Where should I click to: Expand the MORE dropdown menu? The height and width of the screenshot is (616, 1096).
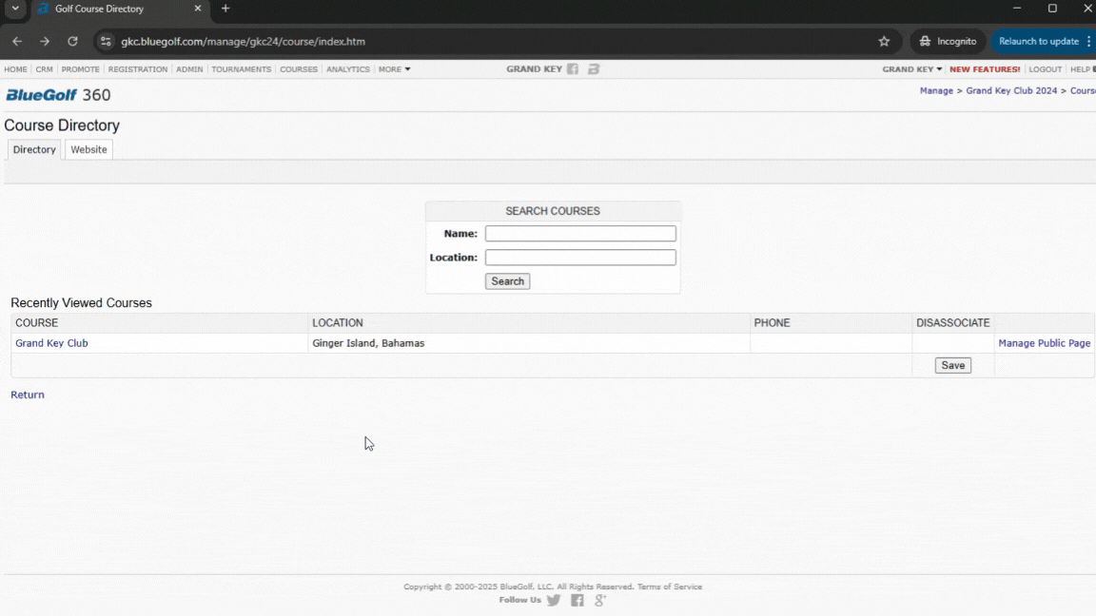(394, 69)
